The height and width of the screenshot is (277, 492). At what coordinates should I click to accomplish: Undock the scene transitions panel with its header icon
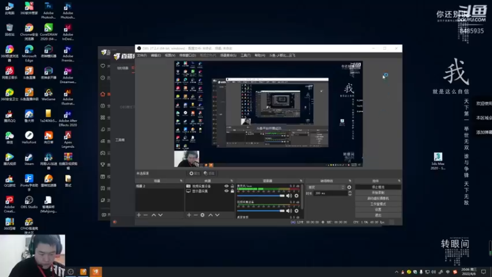point(350,181)
